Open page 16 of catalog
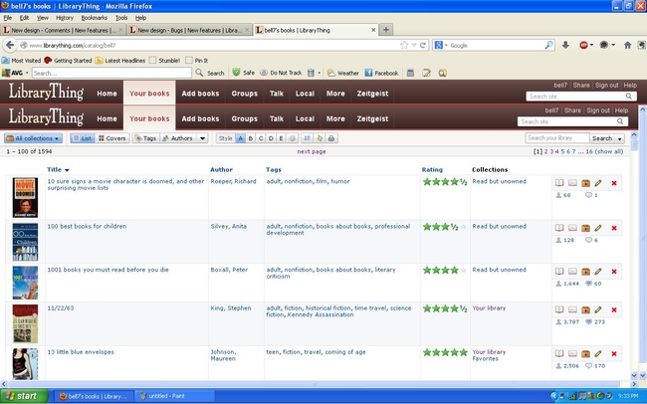The width and height of the screenshot is (647, 404). [589, 152]
